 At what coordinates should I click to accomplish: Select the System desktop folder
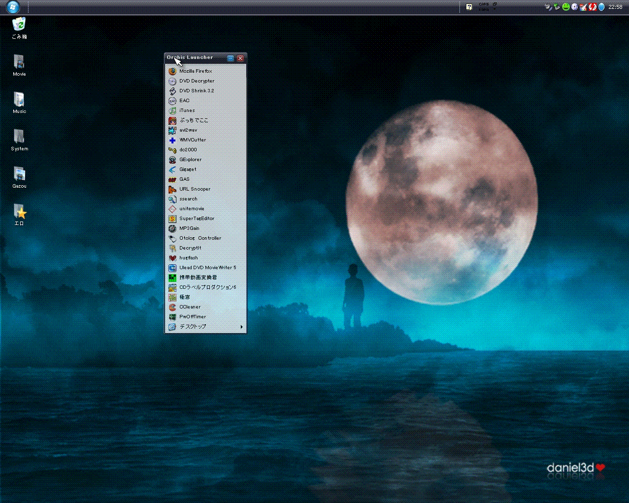[x=19, y=140]
